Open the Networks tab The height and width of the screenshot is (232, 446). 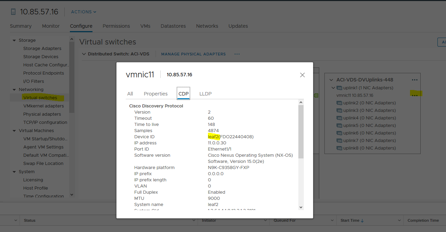pos(207,26)
